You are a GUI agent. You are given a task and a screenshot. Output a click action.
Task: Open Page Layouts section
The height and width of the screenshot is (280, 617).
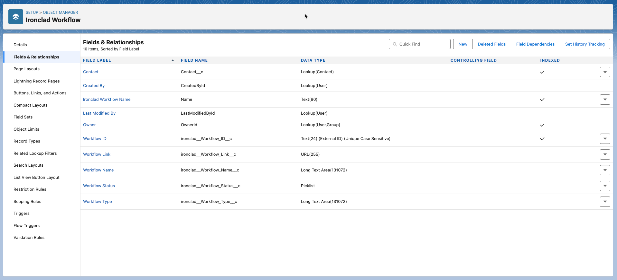click(26, 69)
